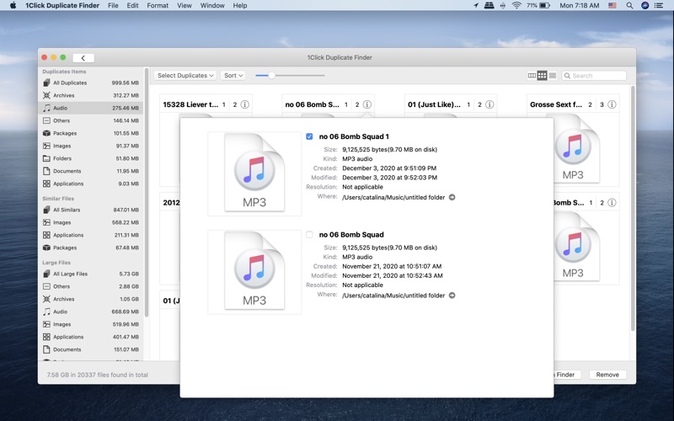This screenshot has height=421, width=674.
Task: Click Large Files Others 2.88 GB icon
Action: click(46, 286)
